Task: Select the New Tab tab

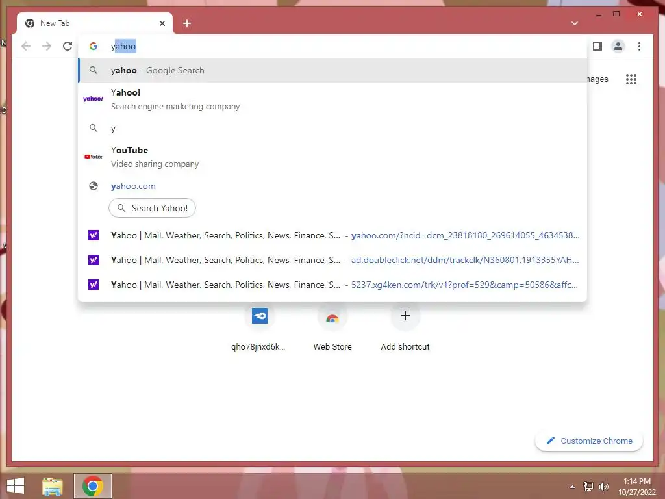Action: [95, 23]
